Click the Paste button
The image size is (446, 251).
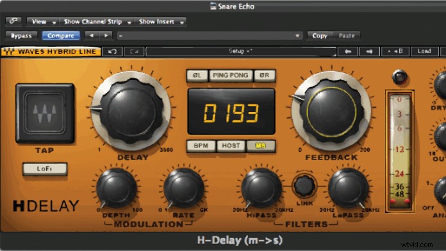coord(347,35)
